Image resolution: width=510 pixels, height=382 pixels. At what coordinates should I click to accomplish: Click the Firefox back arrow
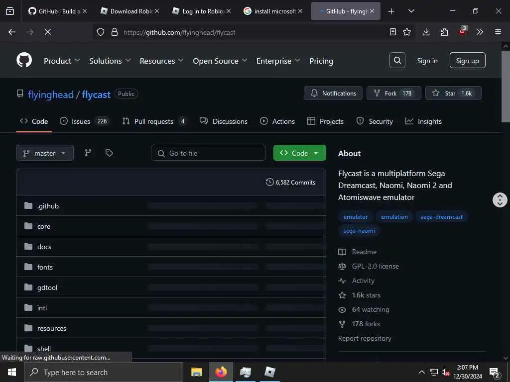pyautogui.click(x=12, y=32)
